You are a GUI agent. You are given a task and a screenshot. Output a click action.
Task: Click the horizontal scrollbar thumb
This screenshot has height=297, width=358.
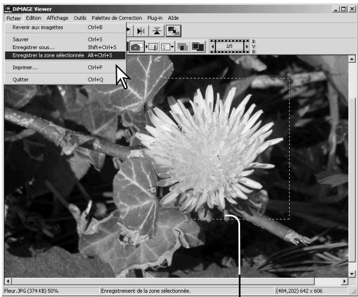[x=163, y=281]
